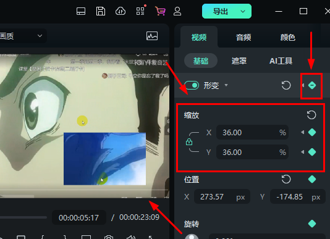
Task: Switch to the 颜色 tab
Action: point(288,38)
